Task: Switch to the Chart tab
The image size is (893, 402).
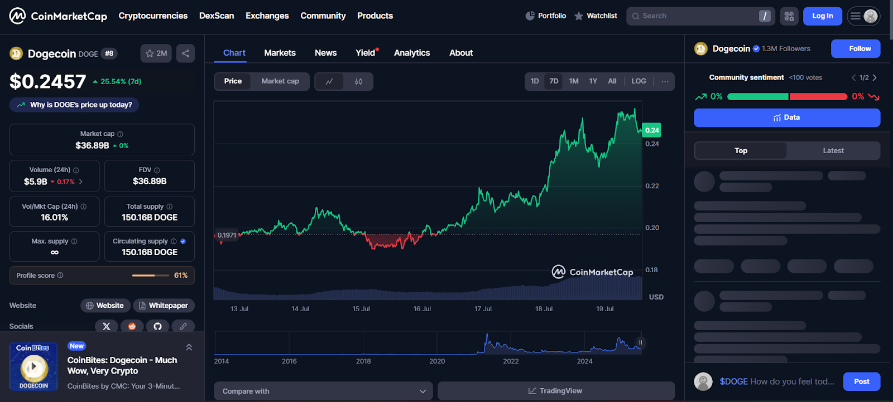Action: pyautogui.click(x=234, y=53)
